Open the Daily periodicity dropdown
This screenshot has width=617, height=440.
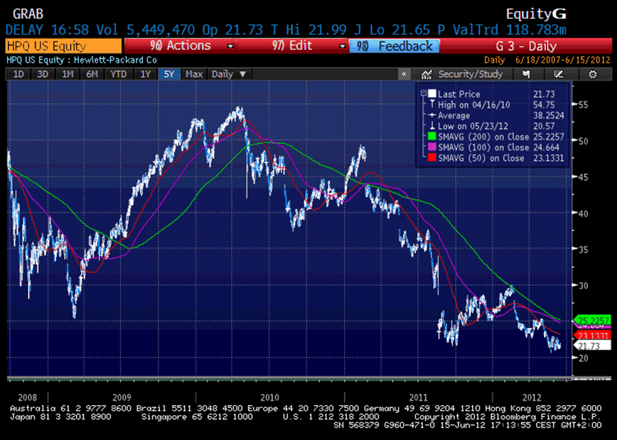click(229, 74)
